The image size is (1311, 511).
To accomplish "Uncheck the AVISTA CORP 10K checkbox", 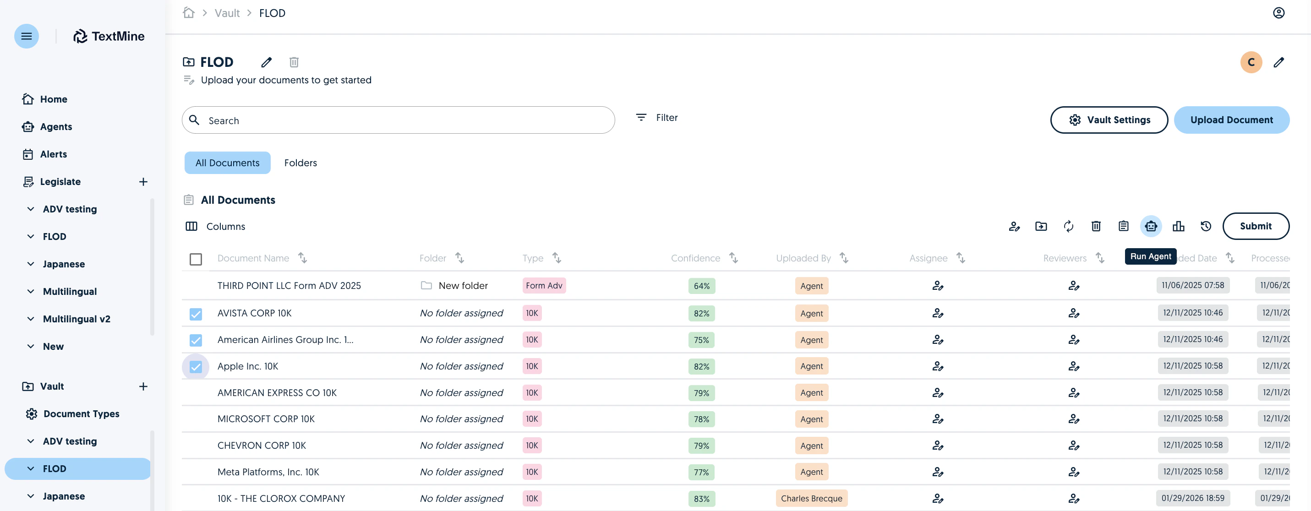I will (196, 314).
